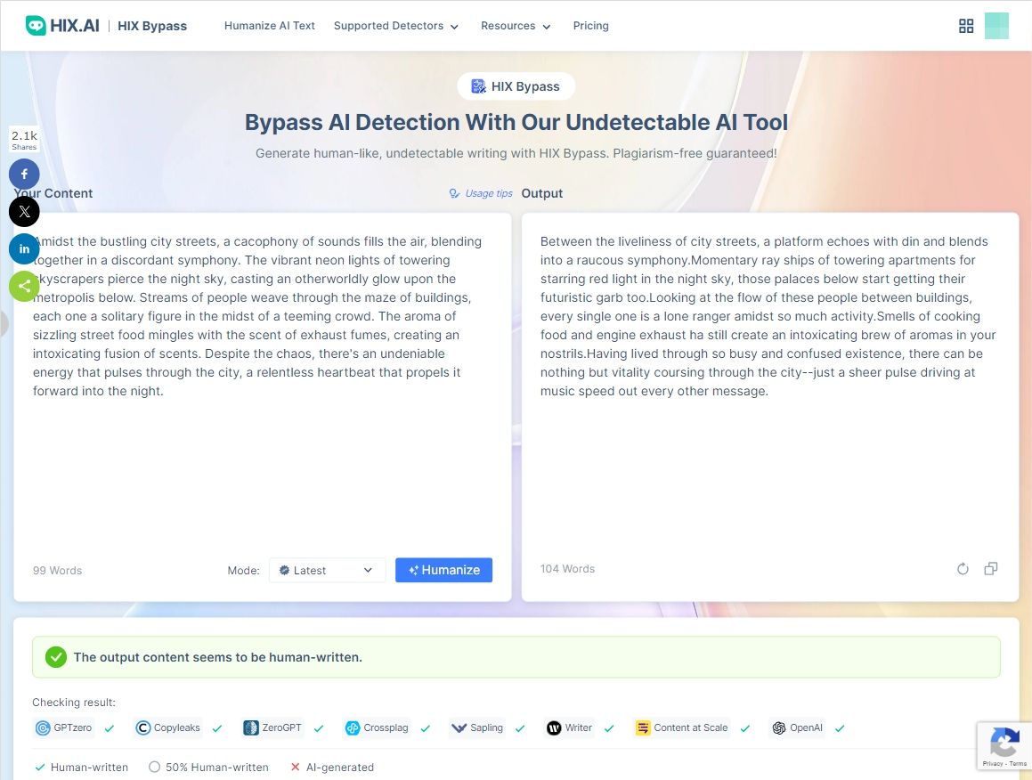The image size is (1032, 780).
Task: Open the reCAPTCHA Terms link
Action: pyautogui.click(x=1018, y=764)
